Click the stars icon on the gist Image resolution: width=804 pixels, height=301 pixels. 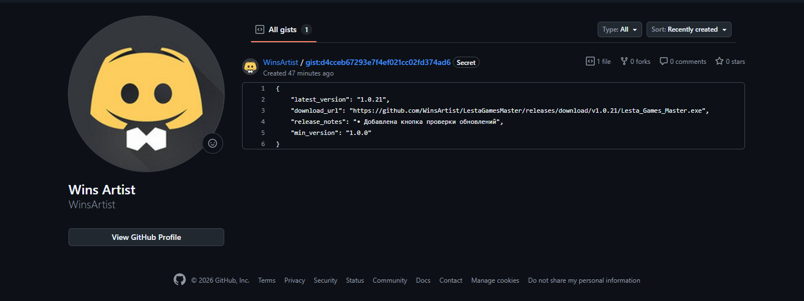tap(719, 62)
